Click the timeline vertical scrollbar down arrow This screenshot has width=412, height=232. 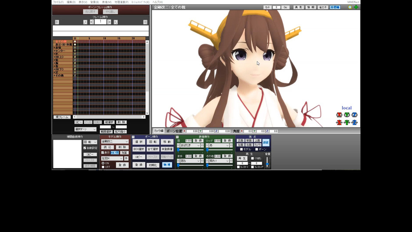[147, 113]
